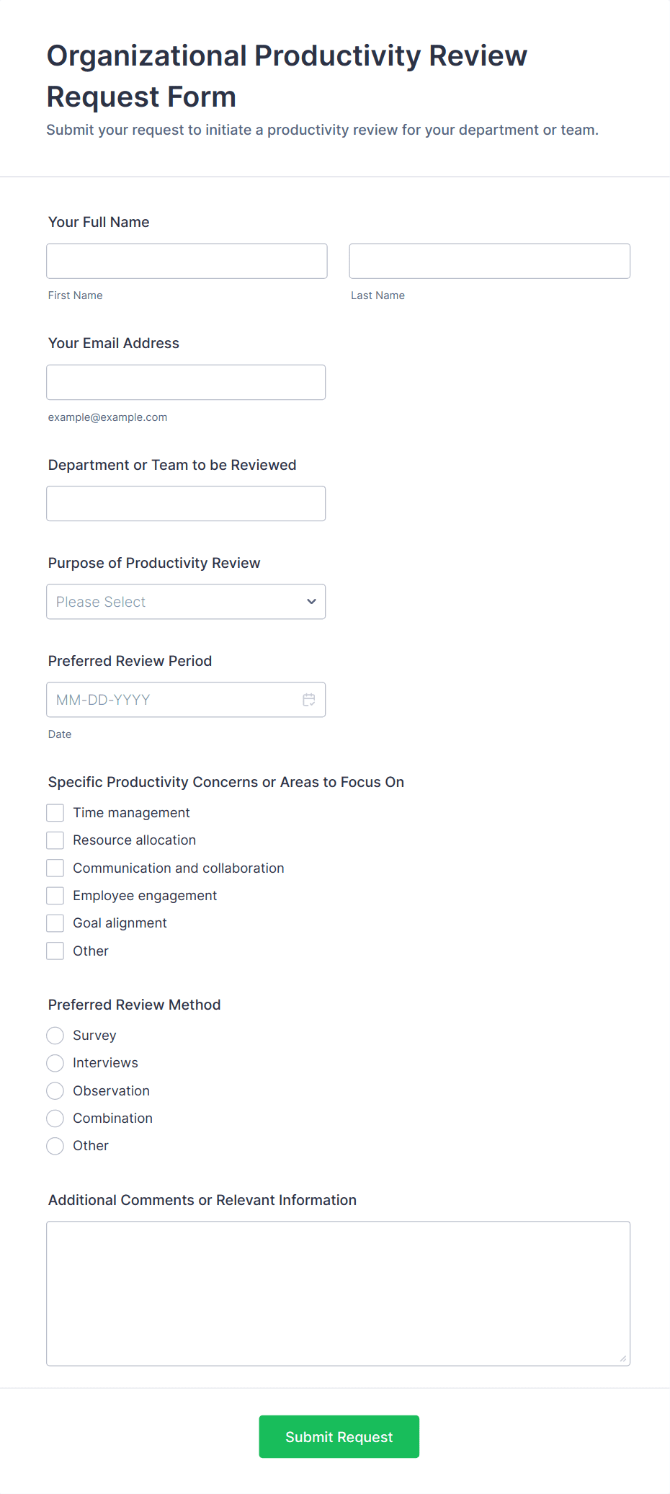Select Survey as review method

[x=55, y=1035]
